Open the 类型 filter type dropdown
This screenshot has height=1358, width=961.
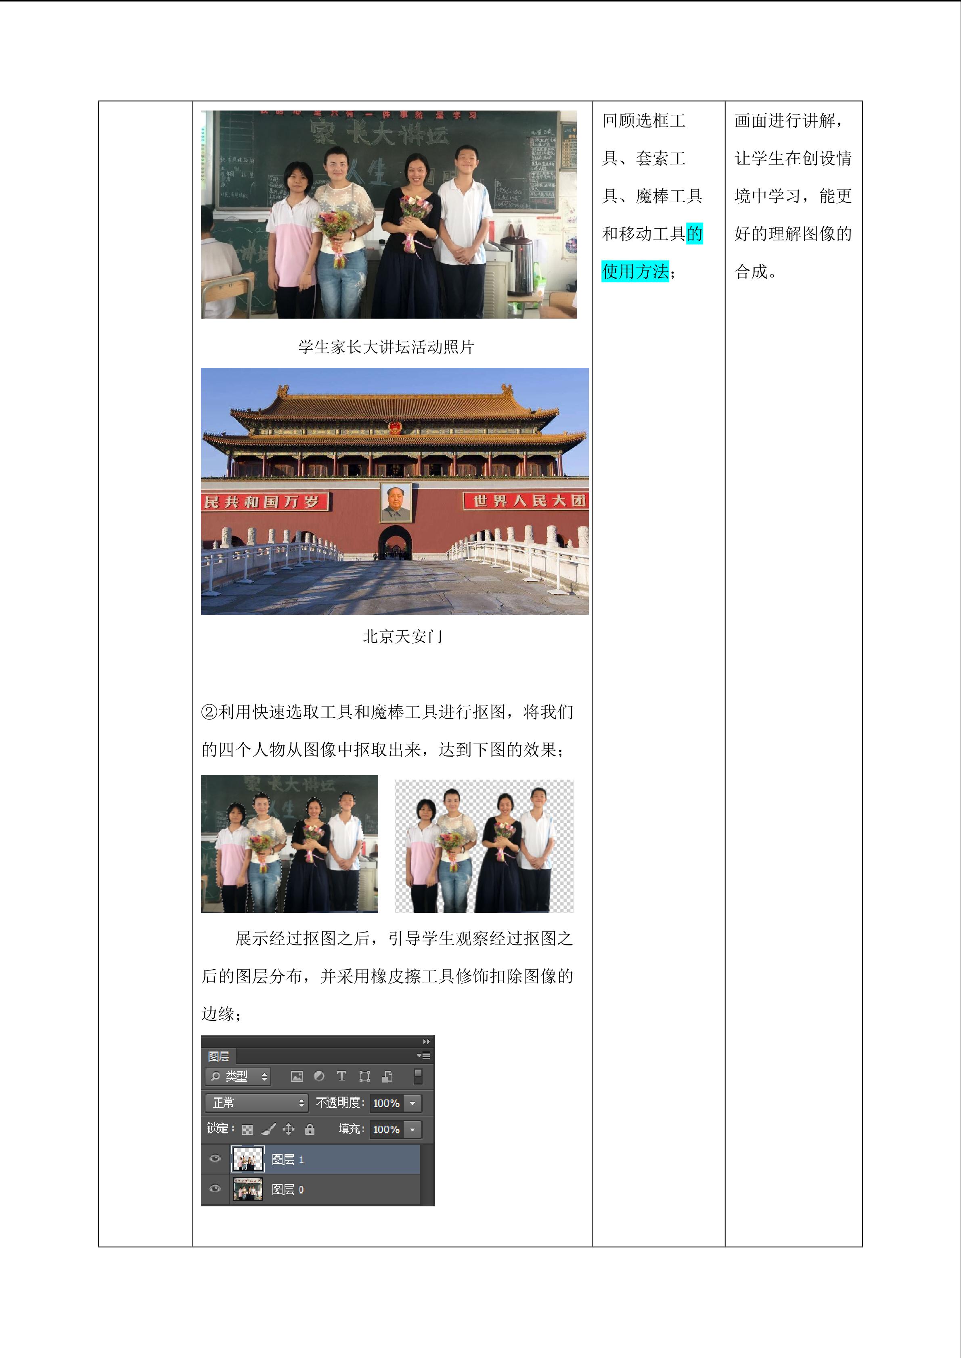point(238,1076)
